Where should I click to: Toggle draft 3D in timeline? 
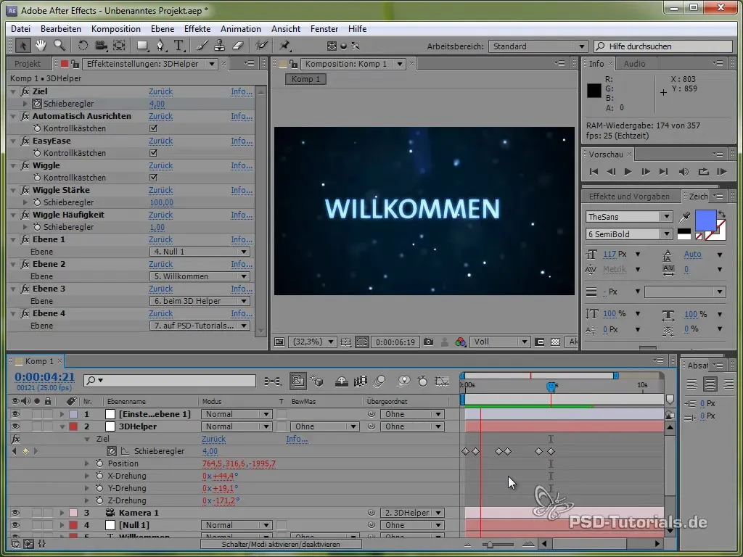[316, 381]
